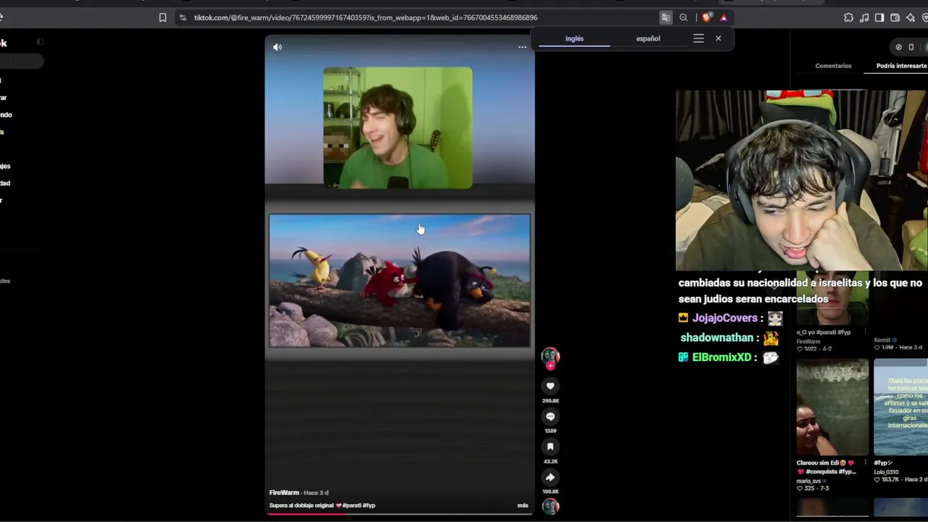Click the phone icon in the top-right pill

coord(911,47)
